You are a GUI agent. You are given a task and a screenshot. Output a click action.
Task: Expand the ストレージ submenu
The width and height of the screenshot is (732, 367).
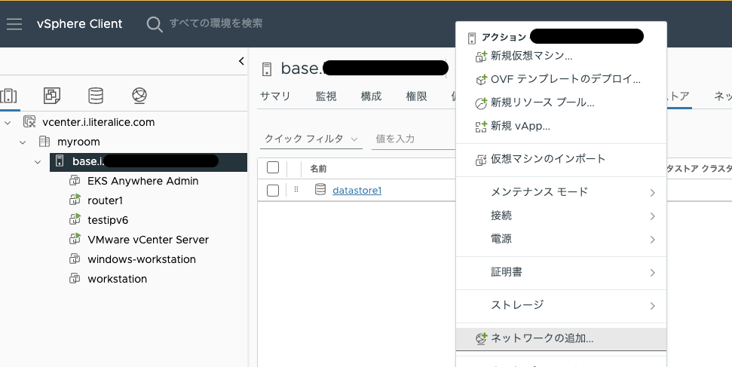pyautogui.click(x=653, y=306)
